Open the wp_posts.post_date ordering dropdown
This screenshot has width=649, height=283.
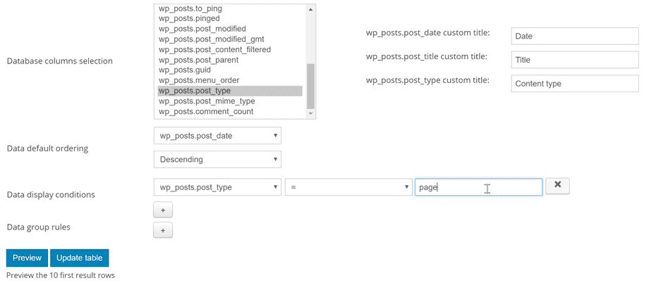(217, 136)
